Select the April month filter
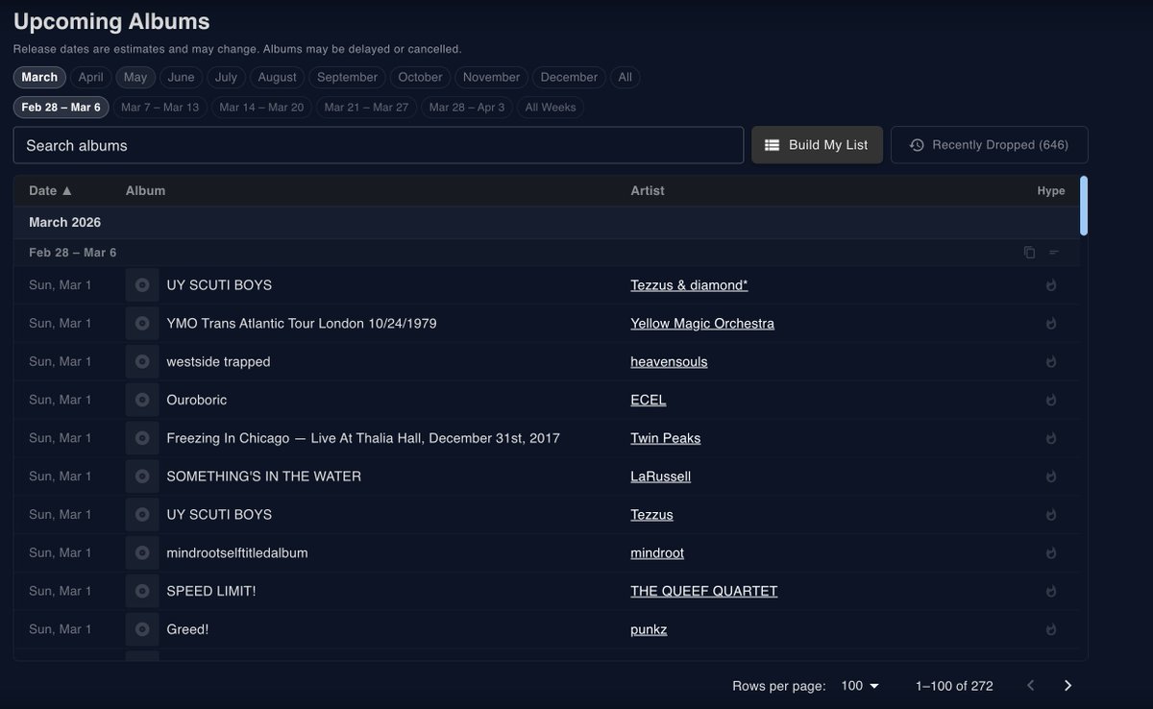The height and width of the screenshot is (709, 1153). [x=90, y=77]
